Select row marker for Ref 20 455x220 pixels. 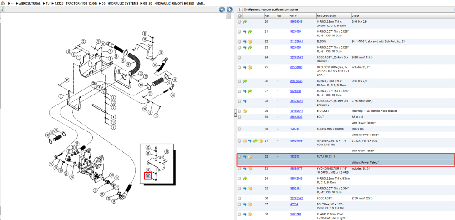pos(240,22)
